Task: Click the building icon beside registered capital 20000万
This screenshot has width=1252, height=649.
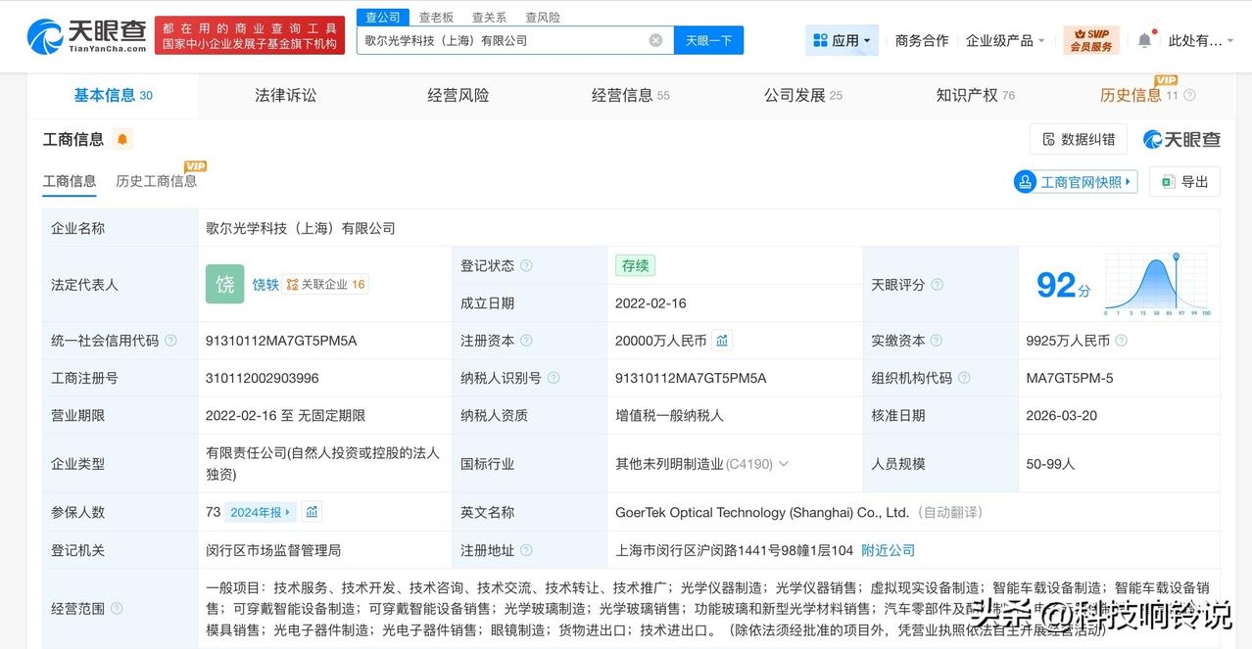Action: click(x=722, y=340)
